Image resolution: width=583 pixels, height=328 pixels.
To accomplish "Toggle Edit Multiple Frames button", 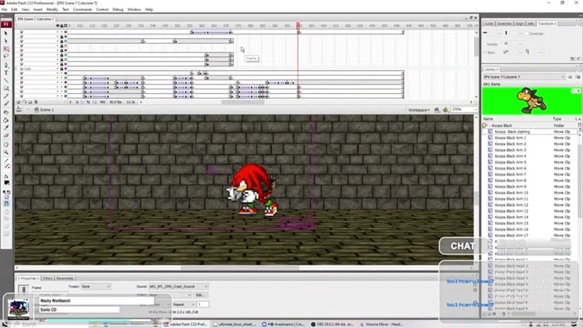I will tap(88, 102).
